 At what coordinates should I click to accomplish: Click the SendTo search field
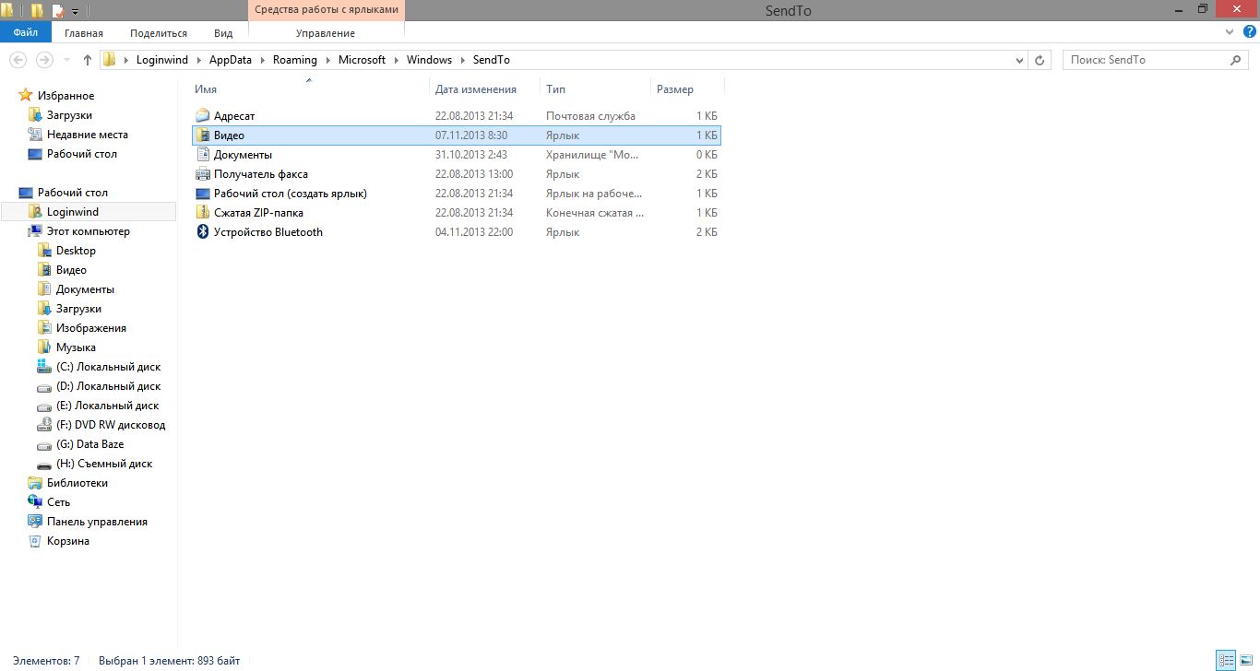[x=1146, y=60]
